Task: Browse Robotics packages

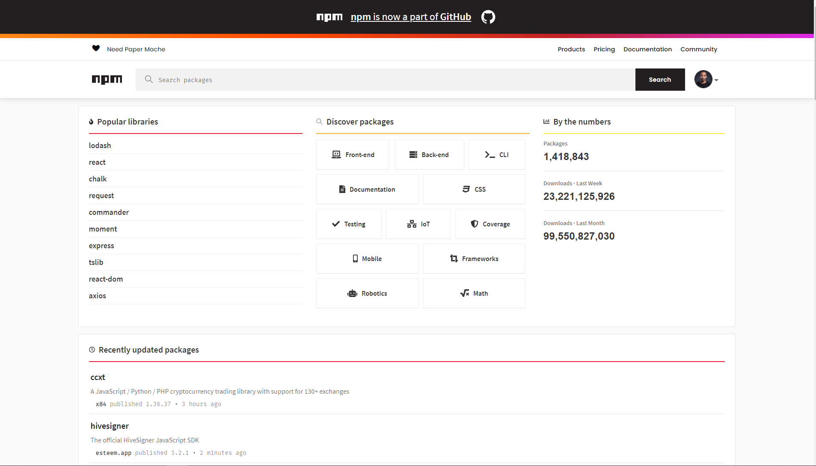Action: tap(367, 293)
